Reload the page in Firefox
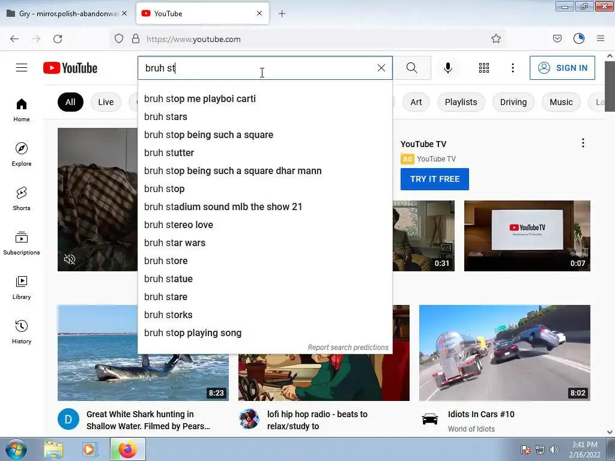This screenshot has width=615, height=461. point(58,39)
